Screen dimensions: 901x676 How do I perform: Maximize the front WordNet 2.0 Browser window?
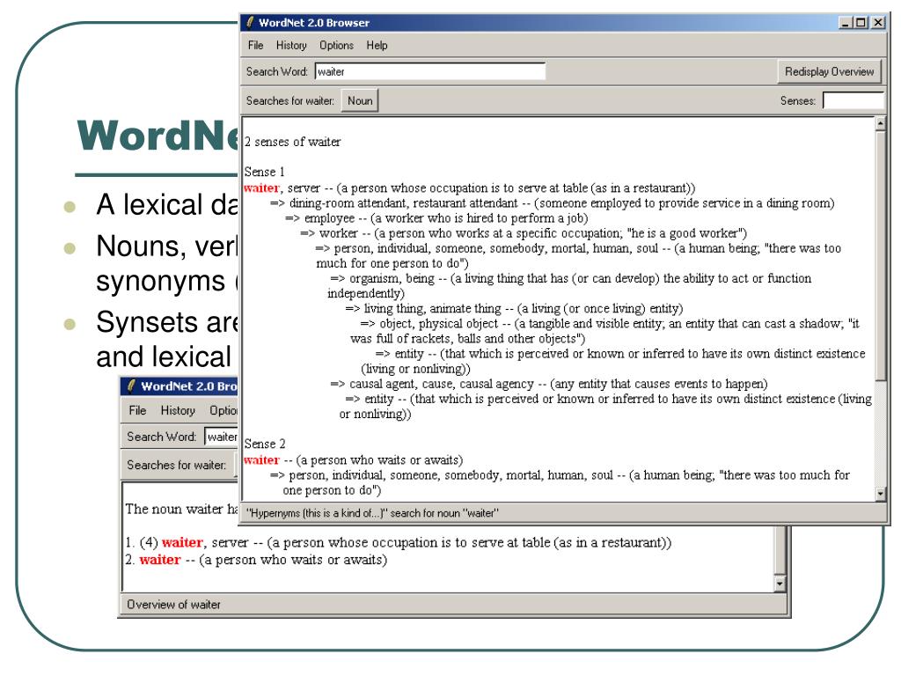(861, 23)
